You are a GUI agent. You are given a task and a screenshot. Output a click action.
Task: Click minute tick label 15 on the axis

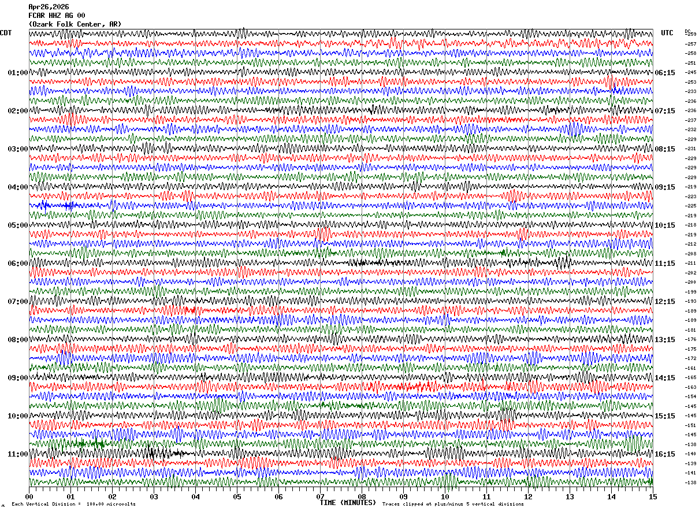click(x=653, y=496)
